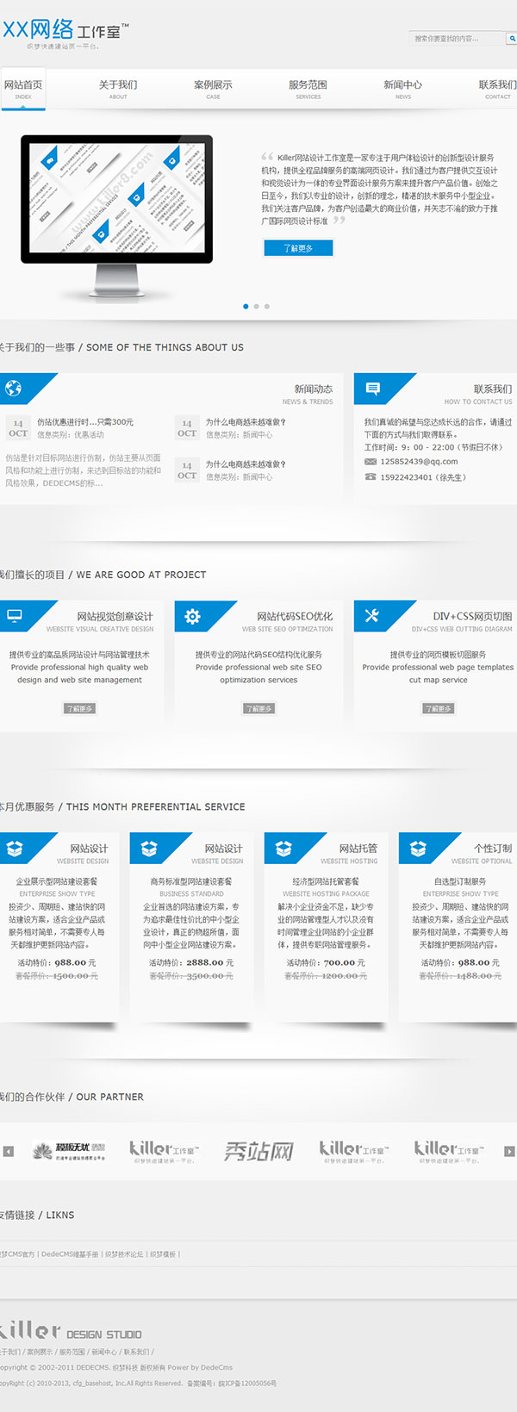Open the 联系我们 CONTACT nav item
Screen dimensions: 517x1412
[497, 89]
